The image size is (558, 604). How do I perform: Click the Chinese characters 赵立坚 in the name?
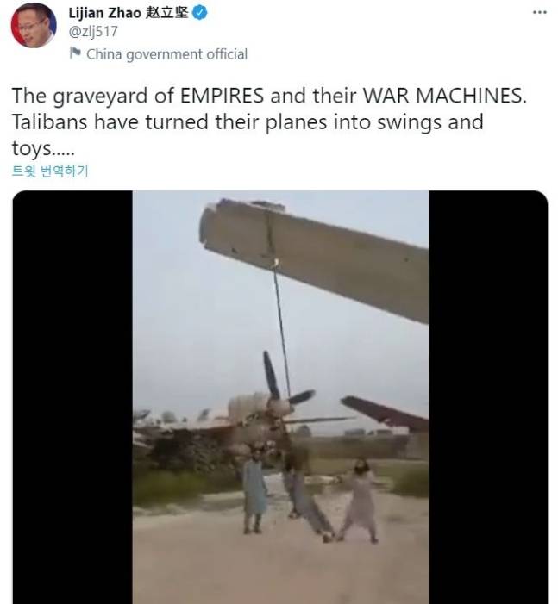[x=167, y=13]
